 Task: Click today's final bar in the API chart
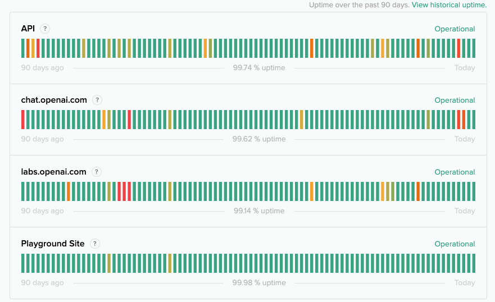(474, 48)
